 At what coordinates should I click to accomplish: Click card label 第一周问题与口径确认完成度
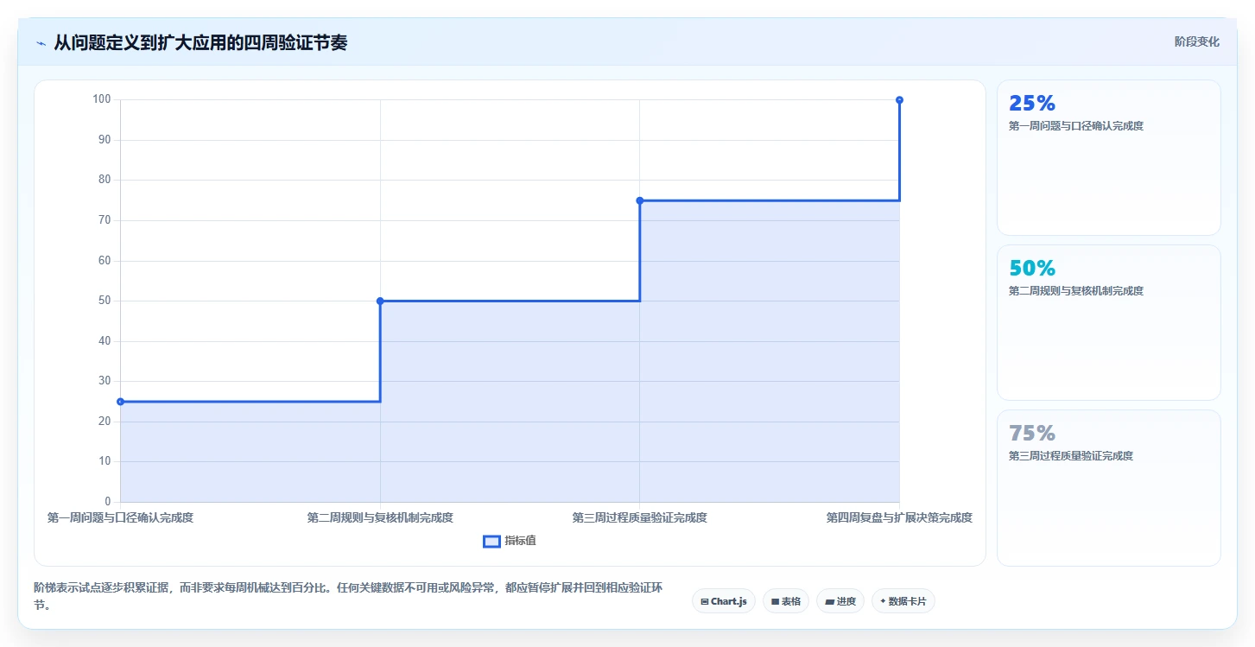(x=1076, y=126)
